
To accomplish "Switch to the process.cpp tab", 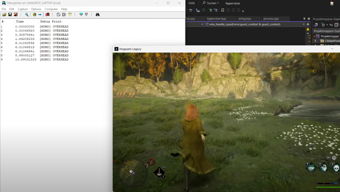I will (271, 19).
